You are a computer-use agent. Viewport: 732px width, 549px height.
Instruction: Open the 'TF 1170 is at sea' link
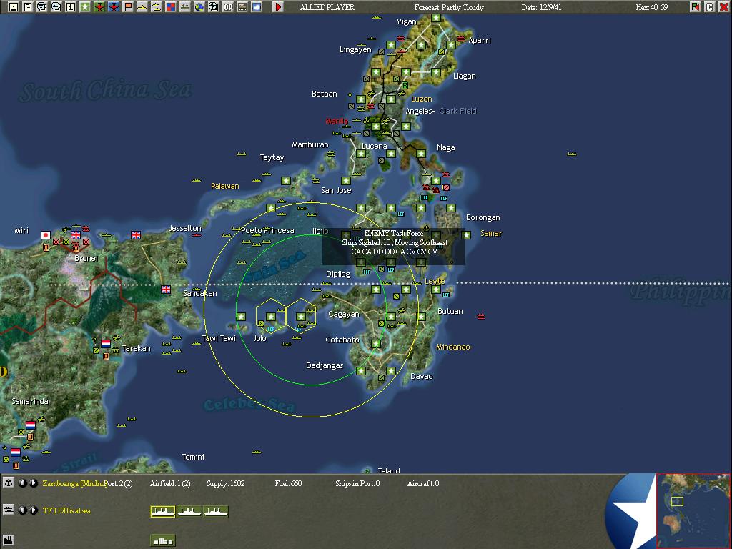click(66, 510)
